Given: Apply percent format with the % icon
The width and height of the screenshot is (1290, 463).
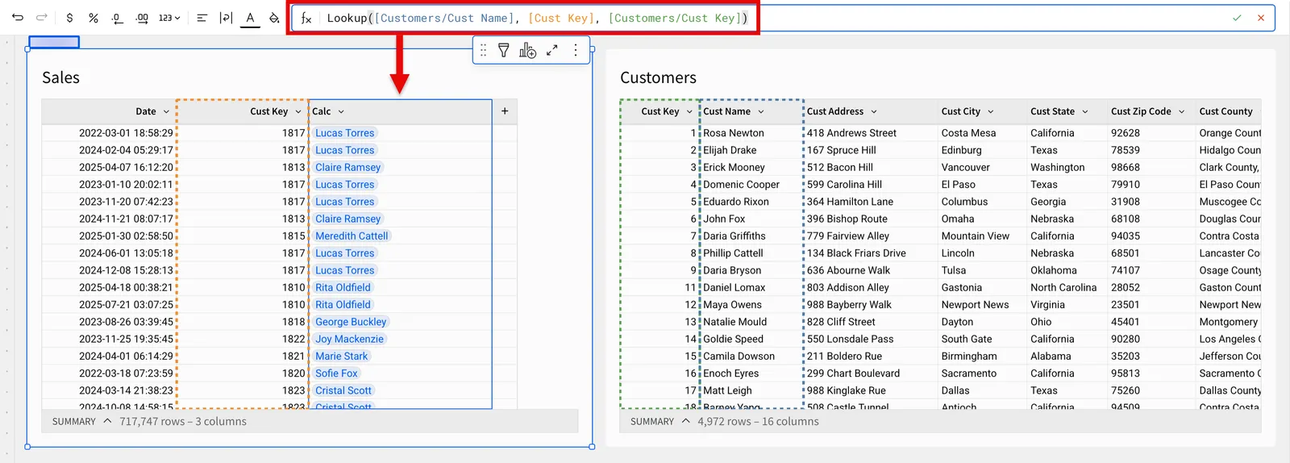Looking at the screenshot, I should [x=94, y=18].
